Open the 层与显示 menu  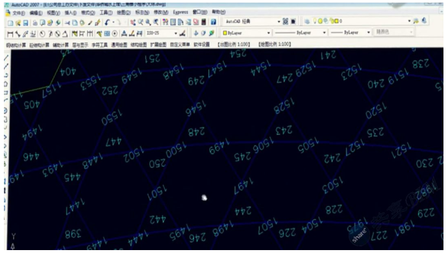[80, 45]
